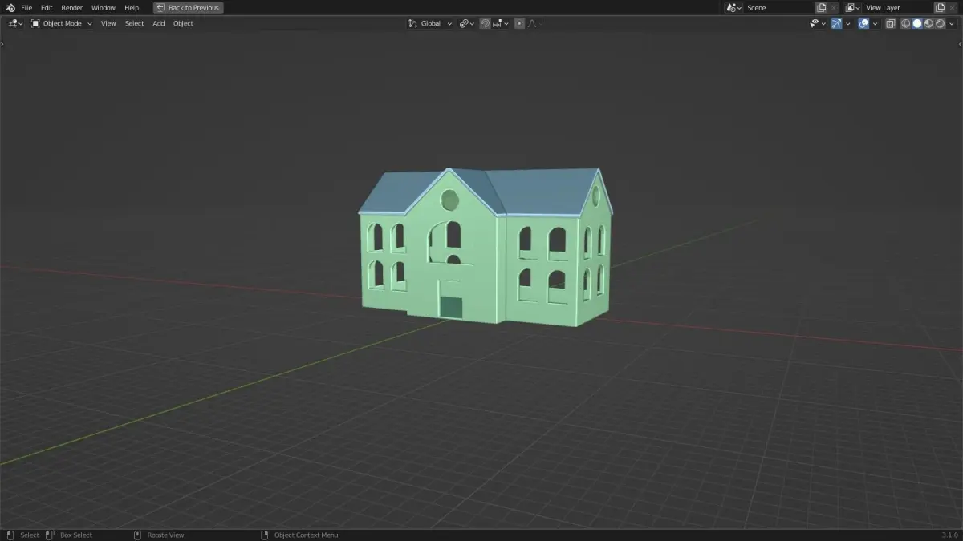
Task: Click the Object Context Menu status hint
Action: pyautogui.click(x=300, y=535)
